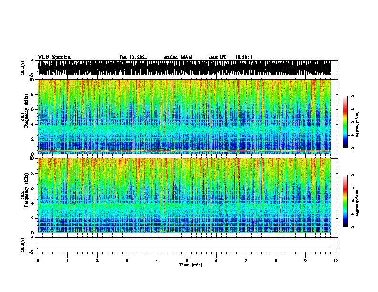Image resolution: width=378 pixels, height=292 pixels.
Task: Click the '-3' label on ch.1 color bar
Action: (352, 96)
